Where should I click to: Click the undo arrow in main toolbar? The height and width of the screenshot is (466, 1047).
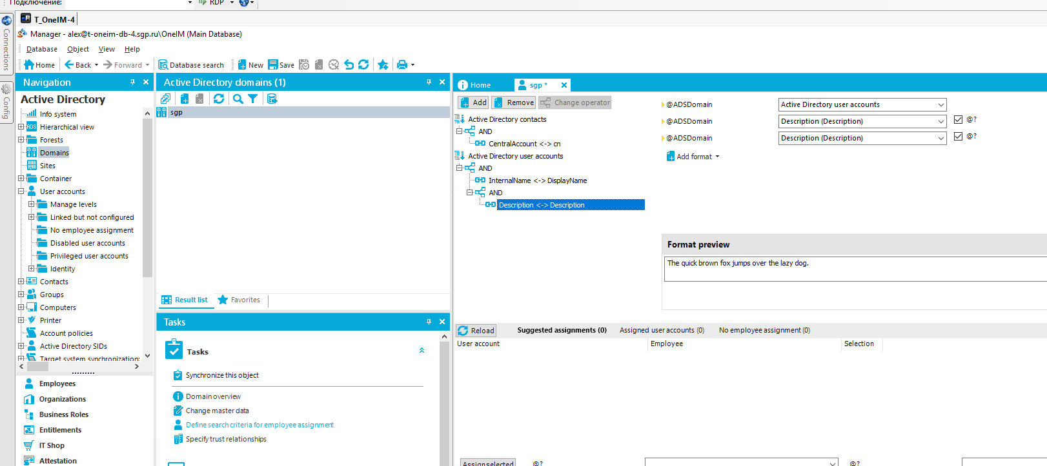(349, 64)
